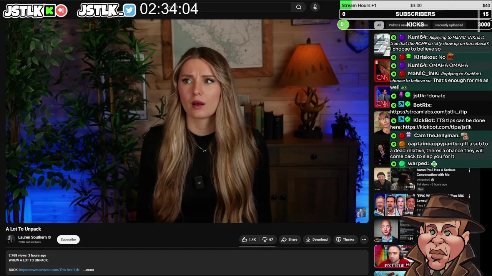Open the kickbot.com/tips/jstlk link
This screenshot has height=276, width=492.
[x=437, y=127]
